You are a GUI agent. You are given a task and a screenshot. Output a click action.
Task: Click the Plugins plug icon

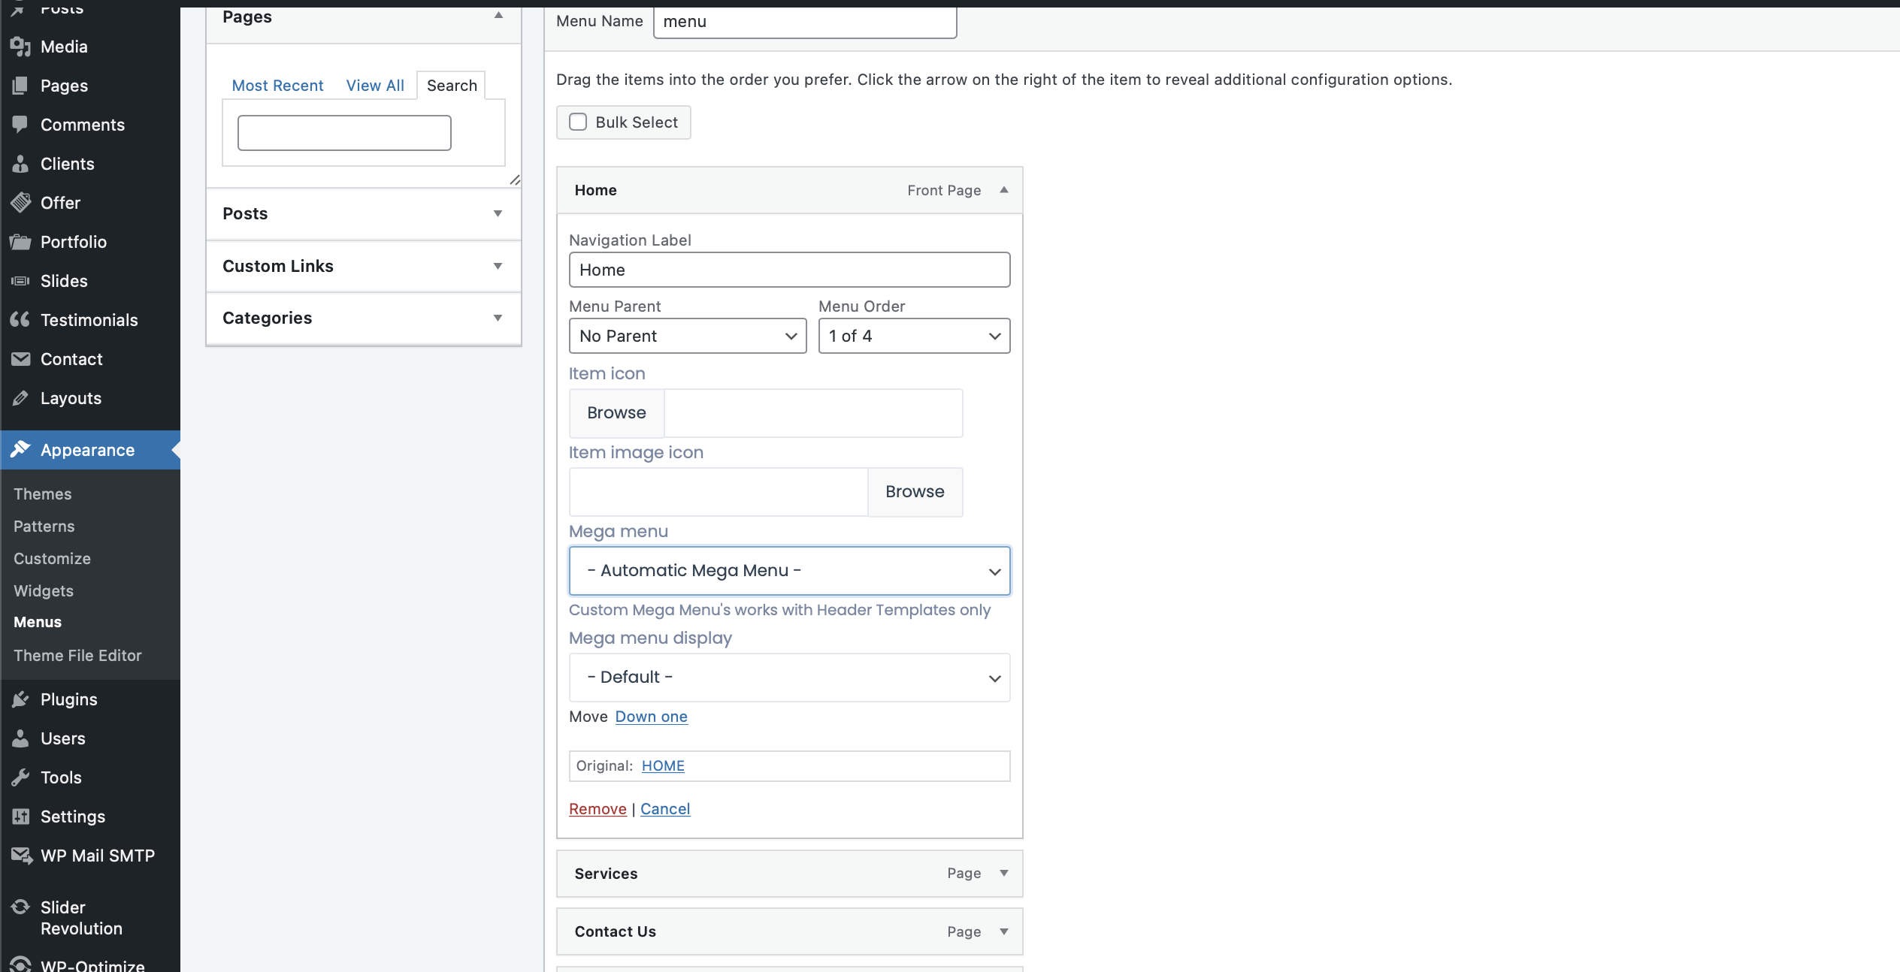[x=20, y=699]
